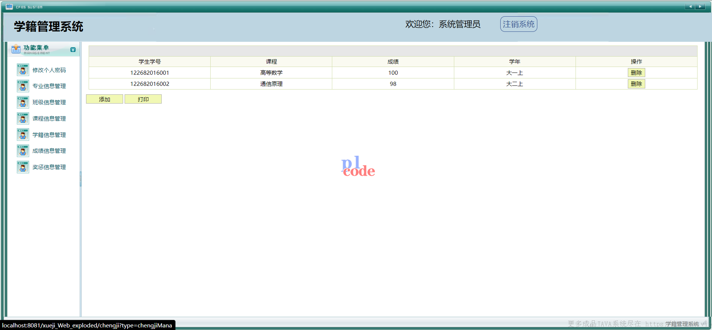
Task: Click the score 98 cell
Action: coord(393,84)
